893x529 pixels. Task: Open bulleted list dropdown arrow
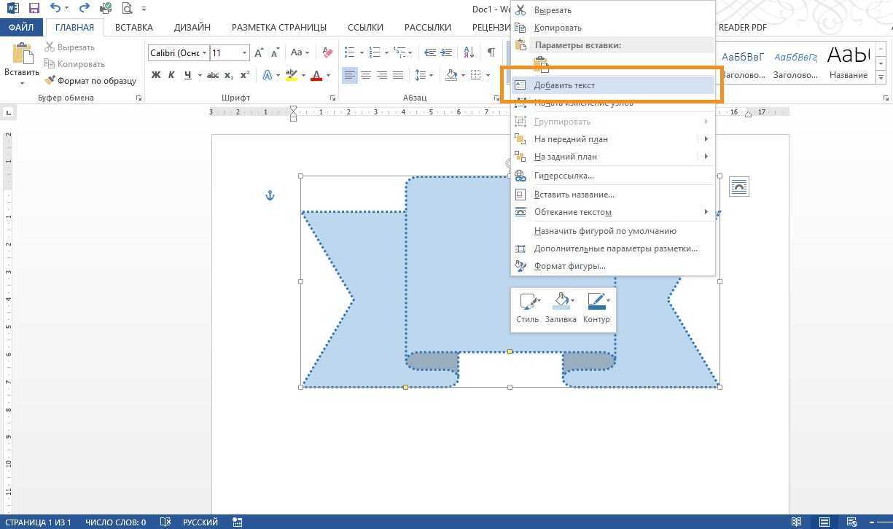click(x=361, y=52)
